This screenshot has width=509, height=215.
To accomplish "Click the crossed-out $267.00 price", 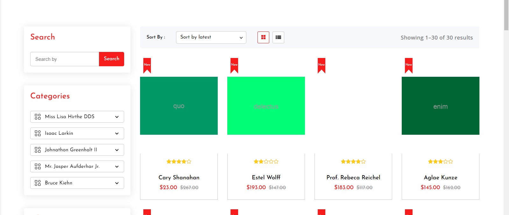I will tap(189, 188).
